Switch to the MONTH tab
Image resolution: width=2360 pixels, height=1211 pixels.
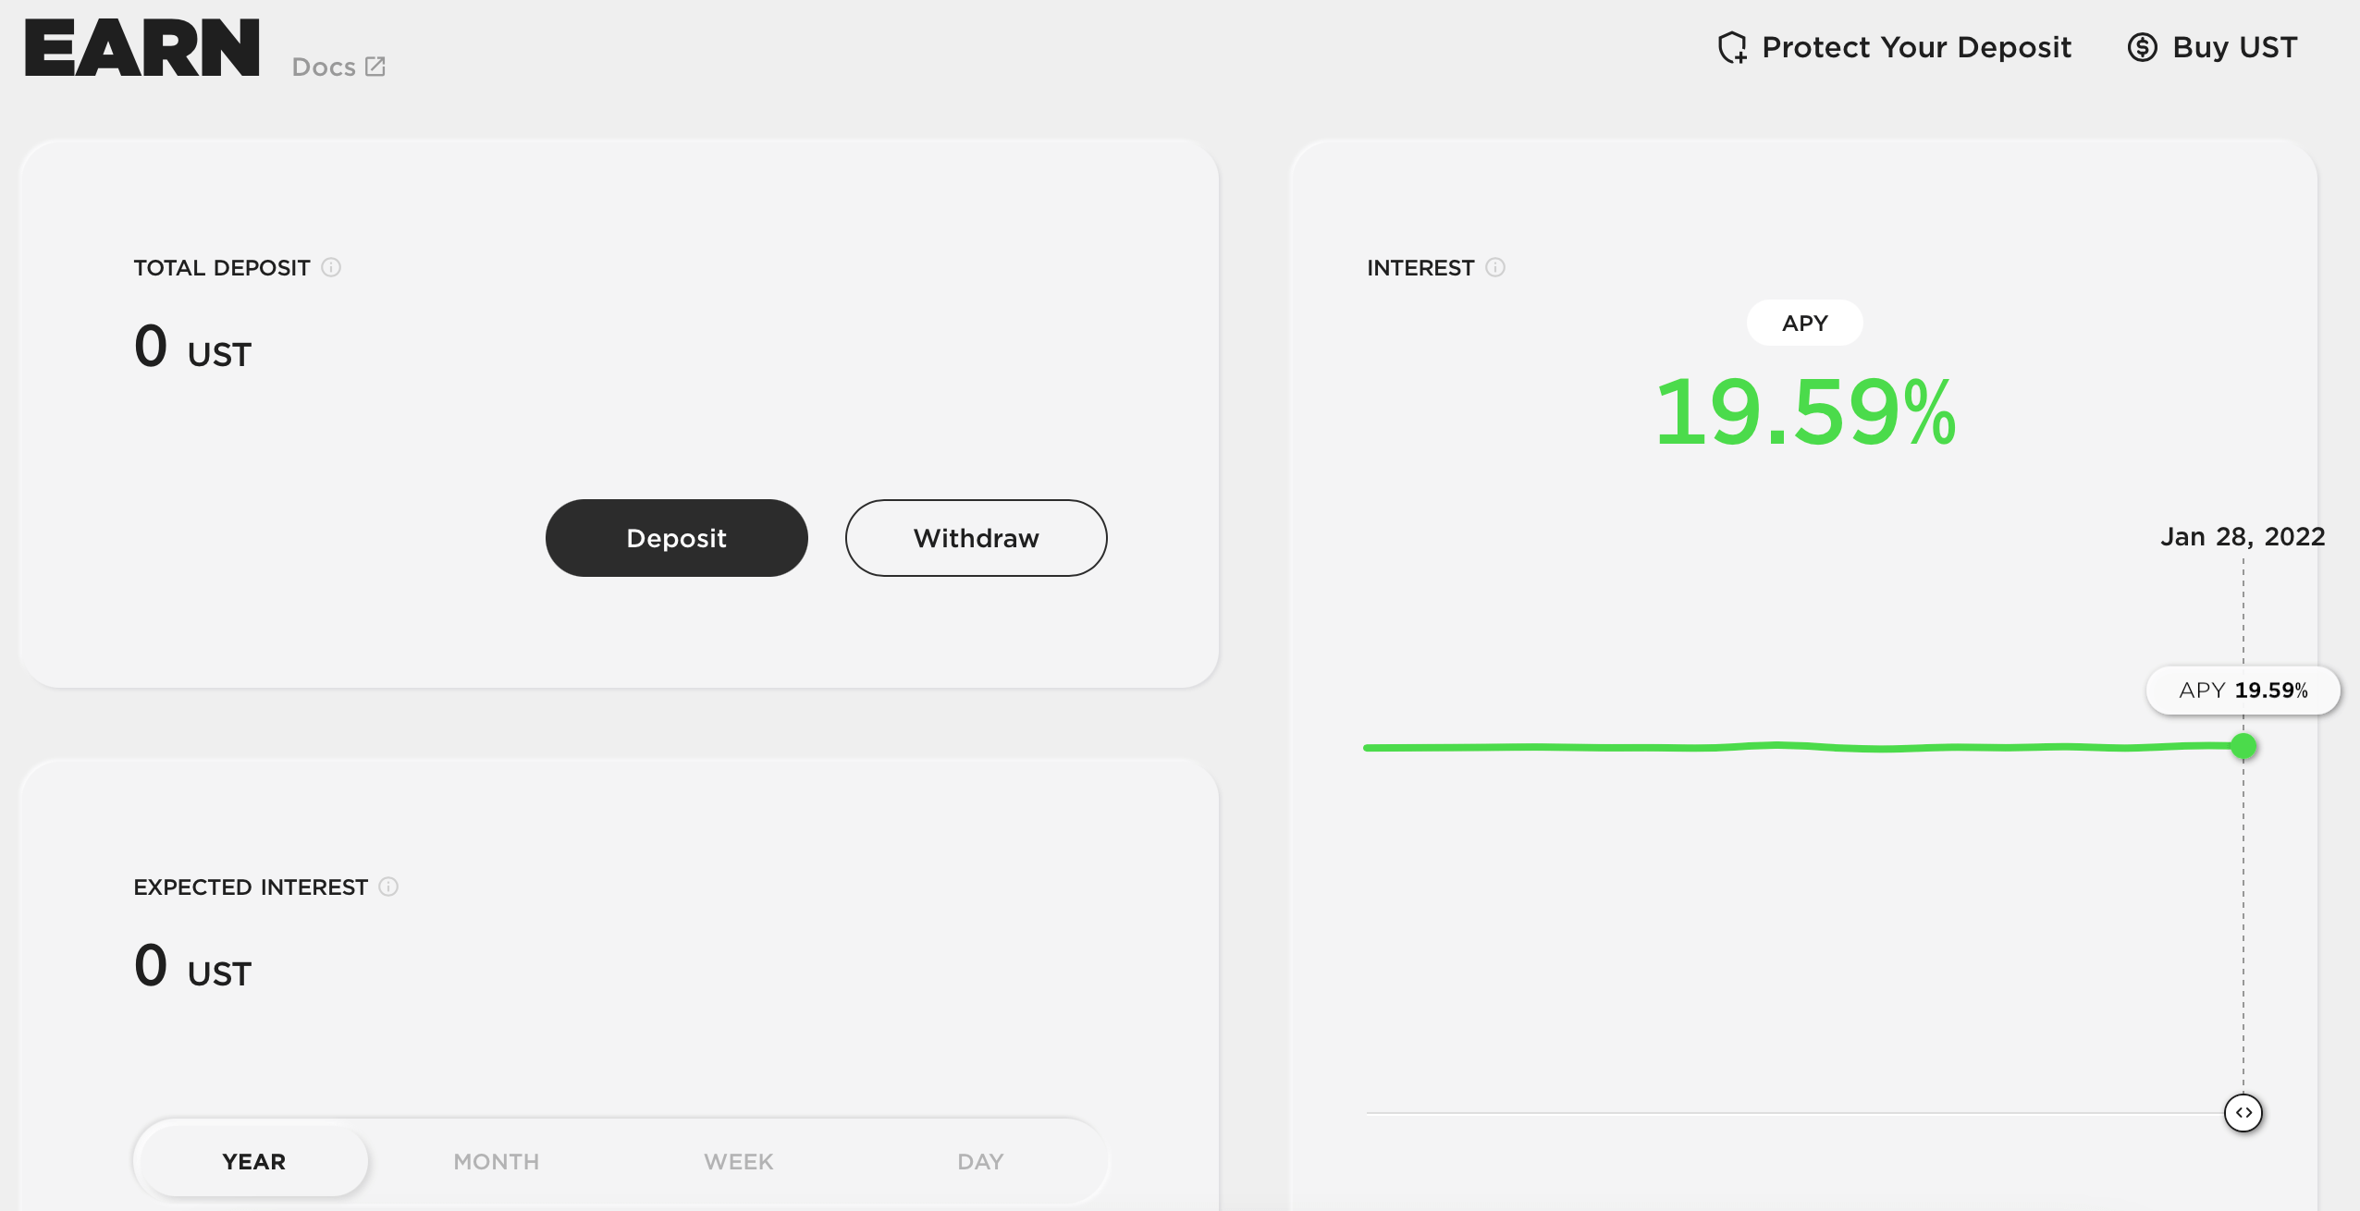(x=496, y=1161)
